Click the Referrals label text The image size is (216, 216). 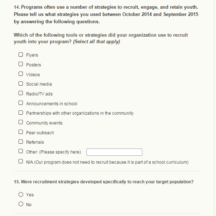tap(35, 142)
